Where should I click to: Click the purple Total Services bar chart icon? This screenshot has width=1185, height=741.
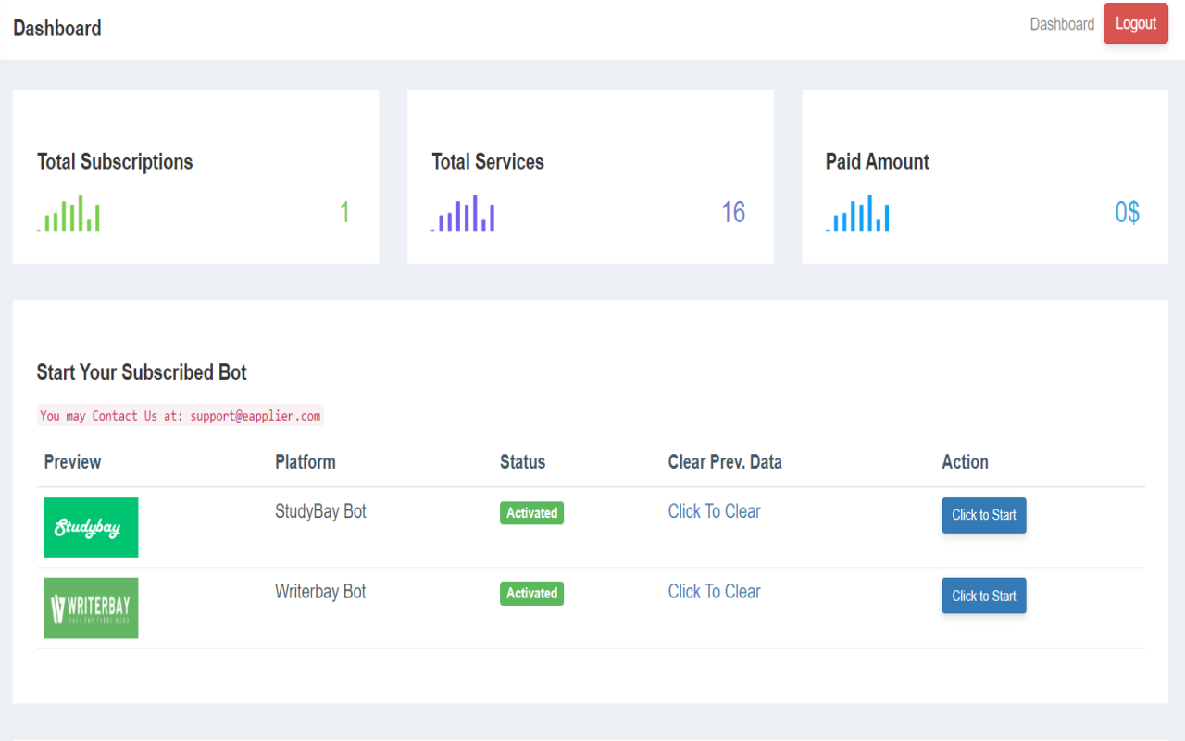pyautogui.click(x=464, y=214)
